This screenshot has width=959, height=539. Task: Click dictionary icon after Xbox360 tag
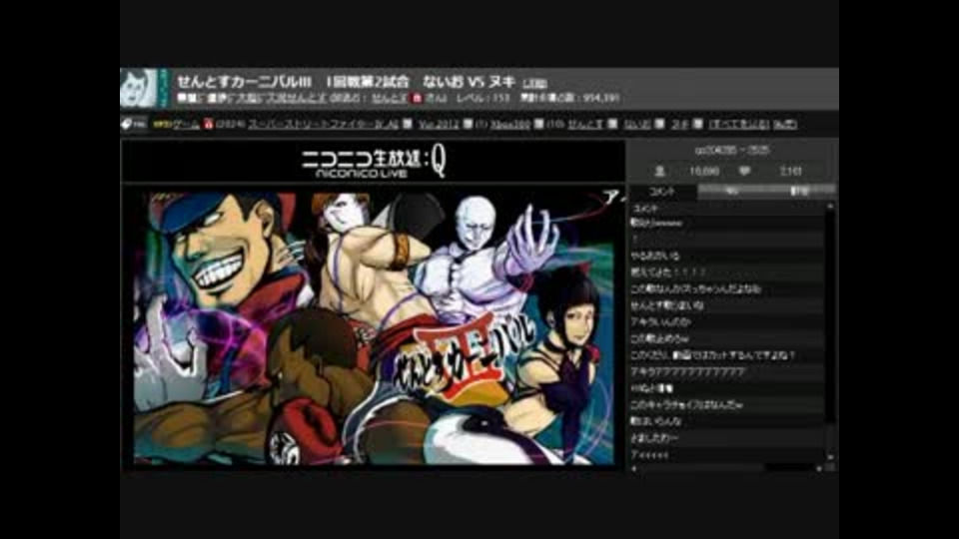[538, 124]
